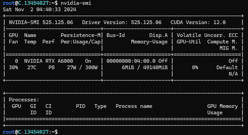Viewport: 248px width, 135px height.
Task: Select the NVIDIA RTX A6000 GPU name
Action: pyautogui.click(x=49, y=61)
